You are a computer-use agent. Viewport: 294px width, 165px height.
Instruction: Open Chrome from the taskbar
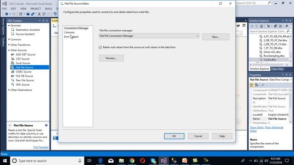132,161
